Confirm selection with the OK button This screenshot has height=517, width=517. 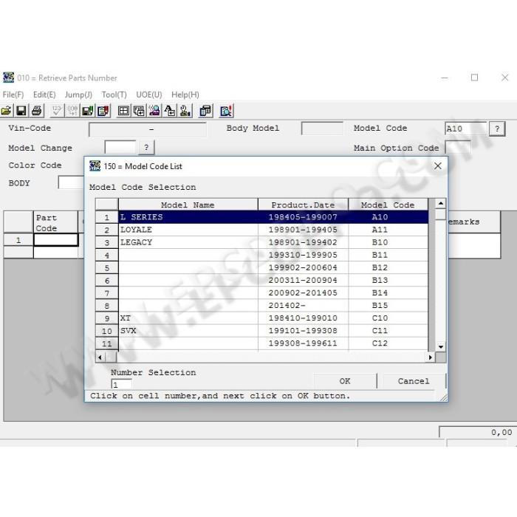click(345, 381)
